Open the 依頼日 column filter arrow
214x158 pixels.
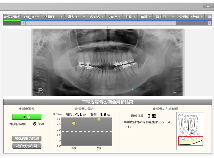click(62, 17)
